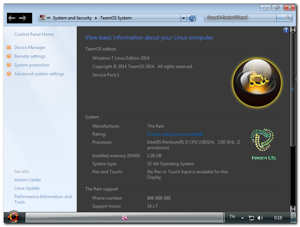Click the shield icon beside Advanced system settings
The width and height of the screenshot is (300, 227).
tap(9, 74)
